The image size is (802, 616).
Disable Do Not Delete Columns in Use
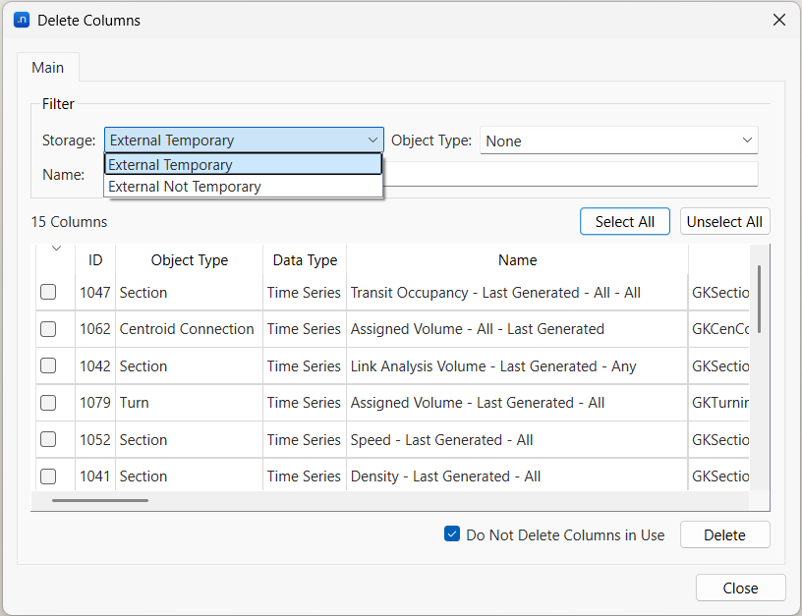pyautogui.click(x=452, y=533)
